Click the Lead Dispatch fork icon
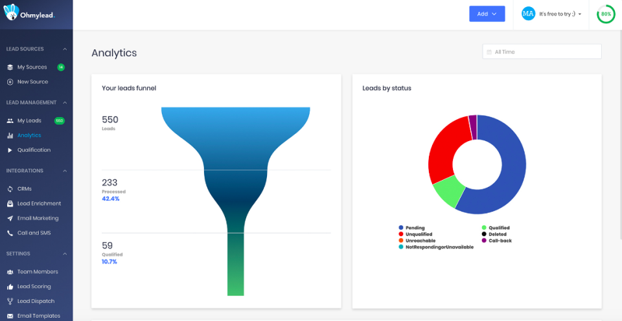622x321 pixels. click(10, 301)
